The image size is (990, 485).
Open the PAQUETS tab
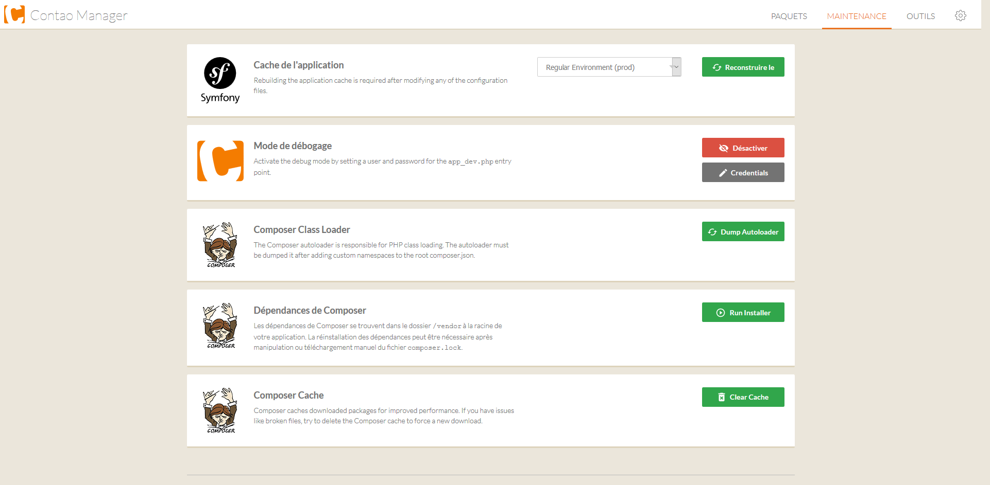pyautogui.click(x=789, y=16)
